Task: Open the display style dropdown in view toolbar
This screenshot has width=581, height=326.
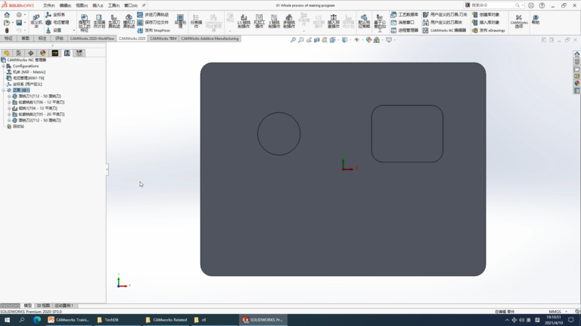Action: (x=350, y=40)
